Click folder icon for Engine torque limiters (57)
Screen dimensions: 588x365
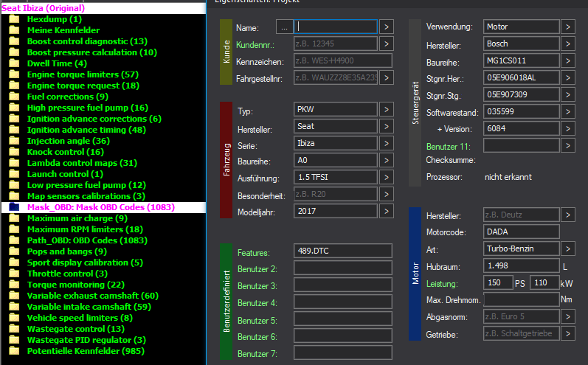pos(14,74)
